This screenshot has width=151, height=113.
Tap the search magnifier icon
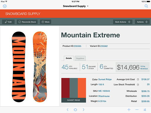click(146, 6)
